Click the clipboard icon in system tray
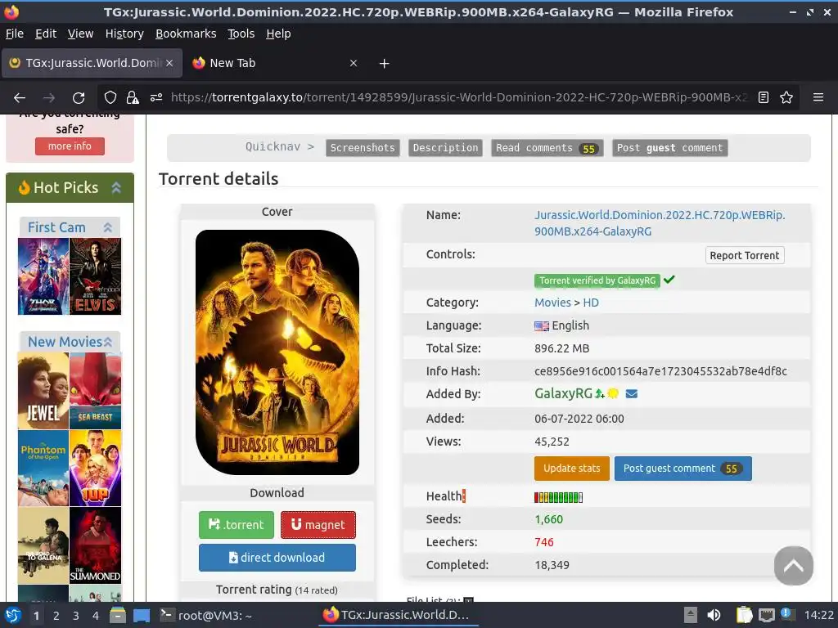 744,615
